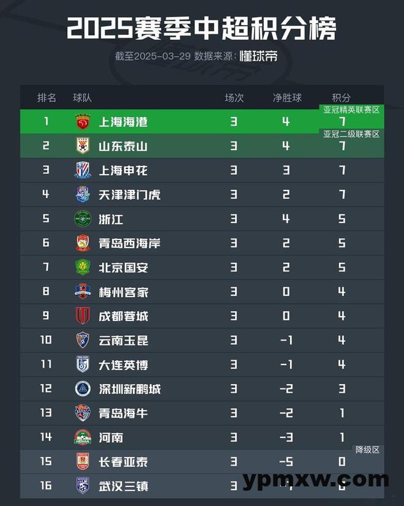Click the 降级区 label
The width and height of the screenshot is (404, 506).
(367, 450)
